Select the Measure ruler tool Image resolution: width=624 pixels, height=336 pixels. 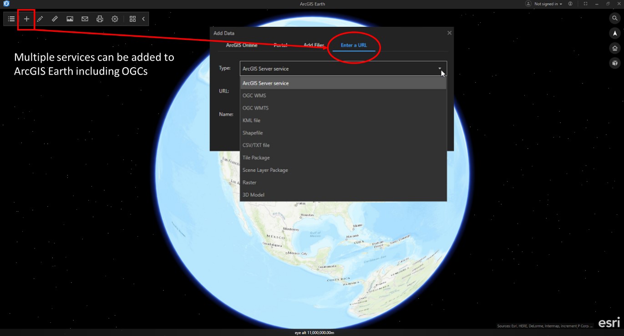55,19
